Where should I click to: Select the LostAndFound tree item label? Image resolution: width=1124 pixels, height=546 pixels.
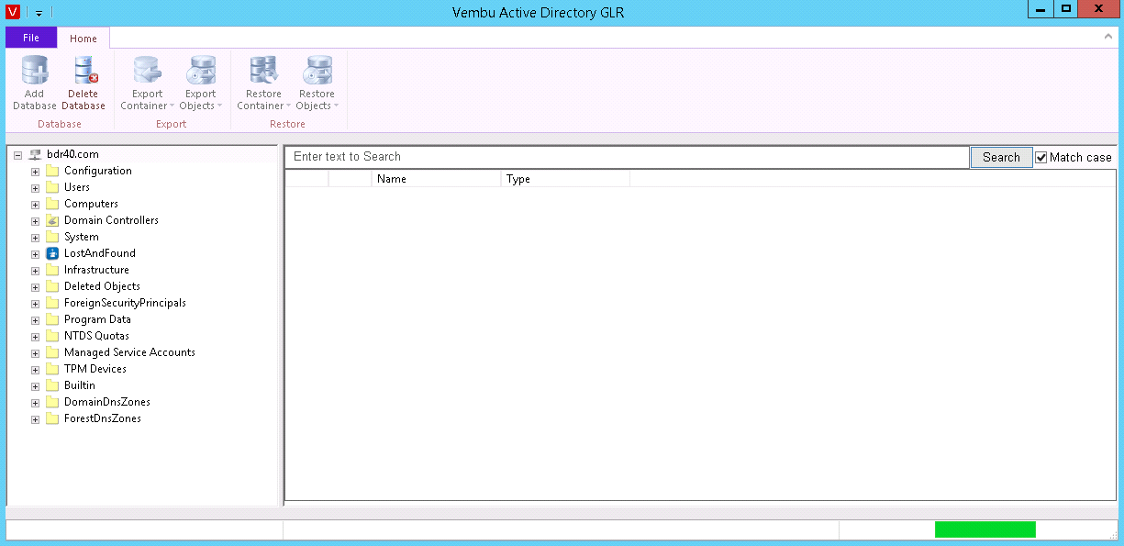(100, 253)
